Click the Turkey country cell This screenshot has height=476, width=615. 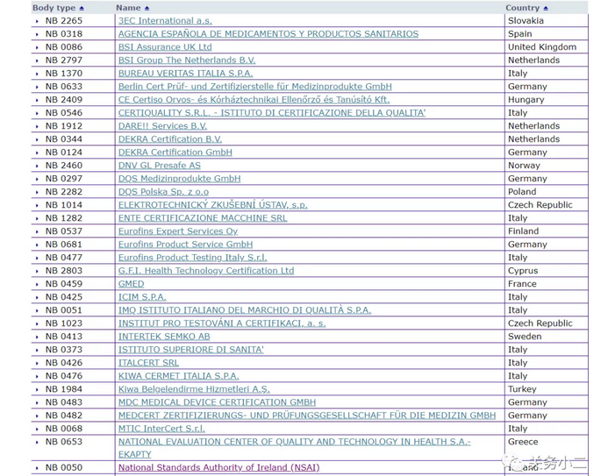546,389
